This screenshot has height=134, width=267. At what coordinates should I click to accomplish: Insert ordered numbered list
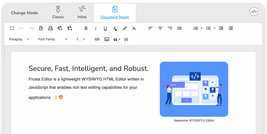(196, 28)
